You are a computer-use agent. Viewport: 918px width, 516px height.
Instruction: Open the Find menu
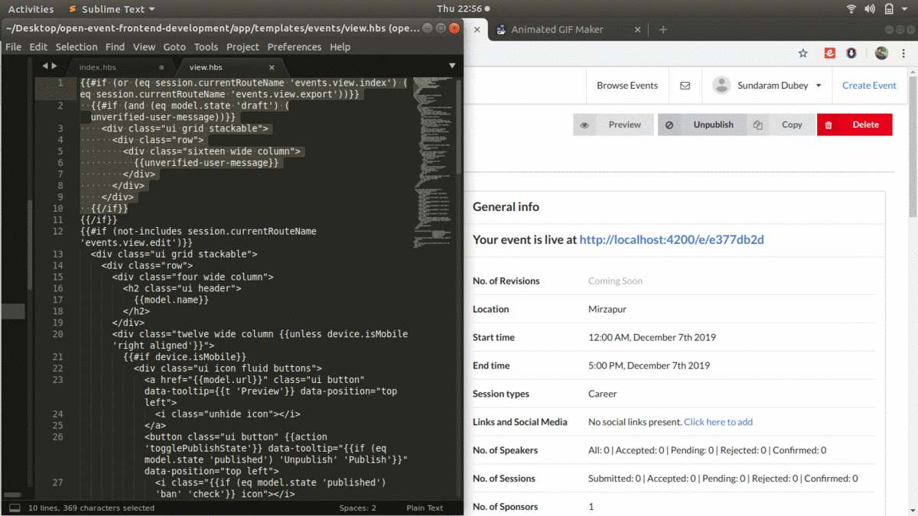point(115,47)
